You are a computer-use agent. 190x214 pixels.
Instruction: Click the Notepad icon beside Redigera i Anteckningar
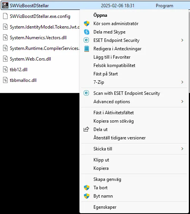tap(87, 49)
